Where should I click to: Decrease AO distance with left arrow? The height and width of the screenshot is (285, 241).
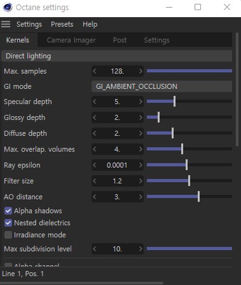click(x=95, y=197)
